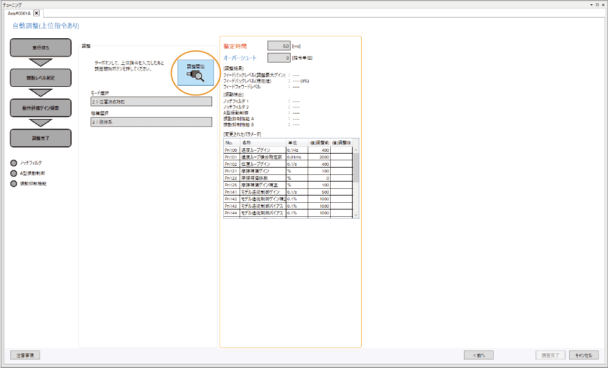Close the Axis#0001A tab with X
Screen dimensions: 608x368
pos(36,13)
